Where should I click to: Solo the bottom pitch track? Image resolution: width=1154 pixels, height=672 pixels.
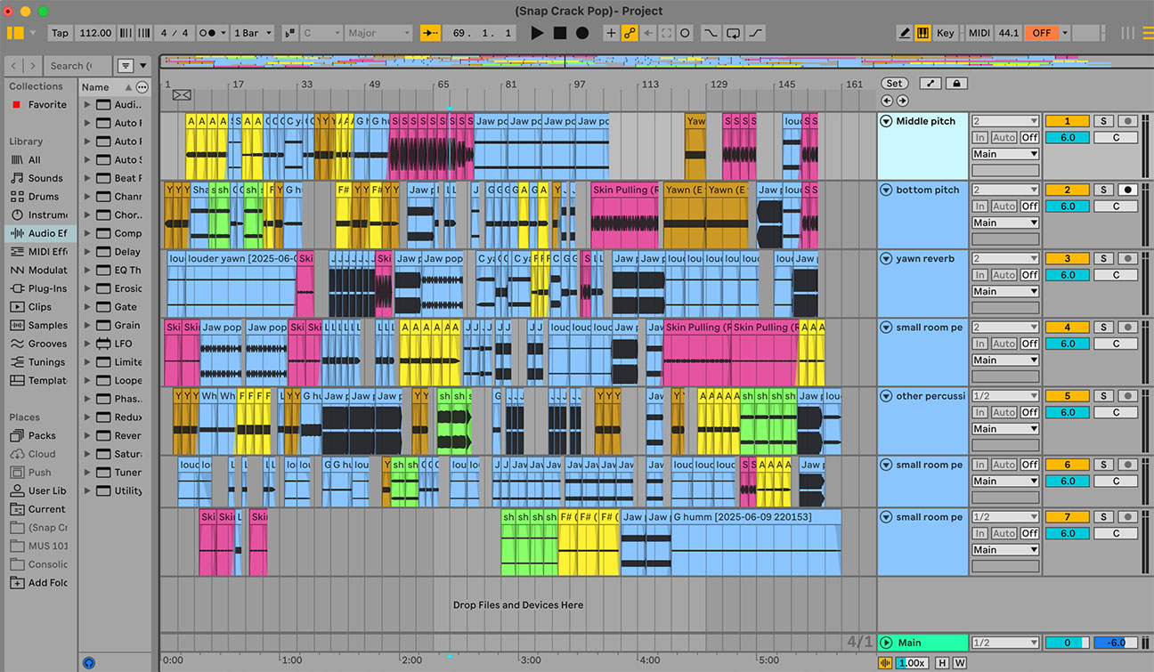point(1102,190)
